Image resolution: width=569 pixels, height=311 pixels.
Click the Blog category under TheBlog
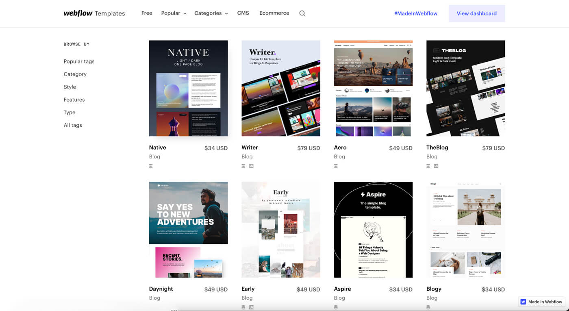click(432, 157)
